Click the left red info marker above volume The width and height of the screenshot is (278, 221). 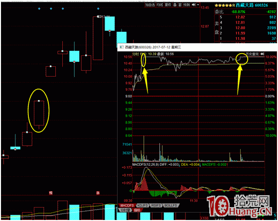coord(51,193)
